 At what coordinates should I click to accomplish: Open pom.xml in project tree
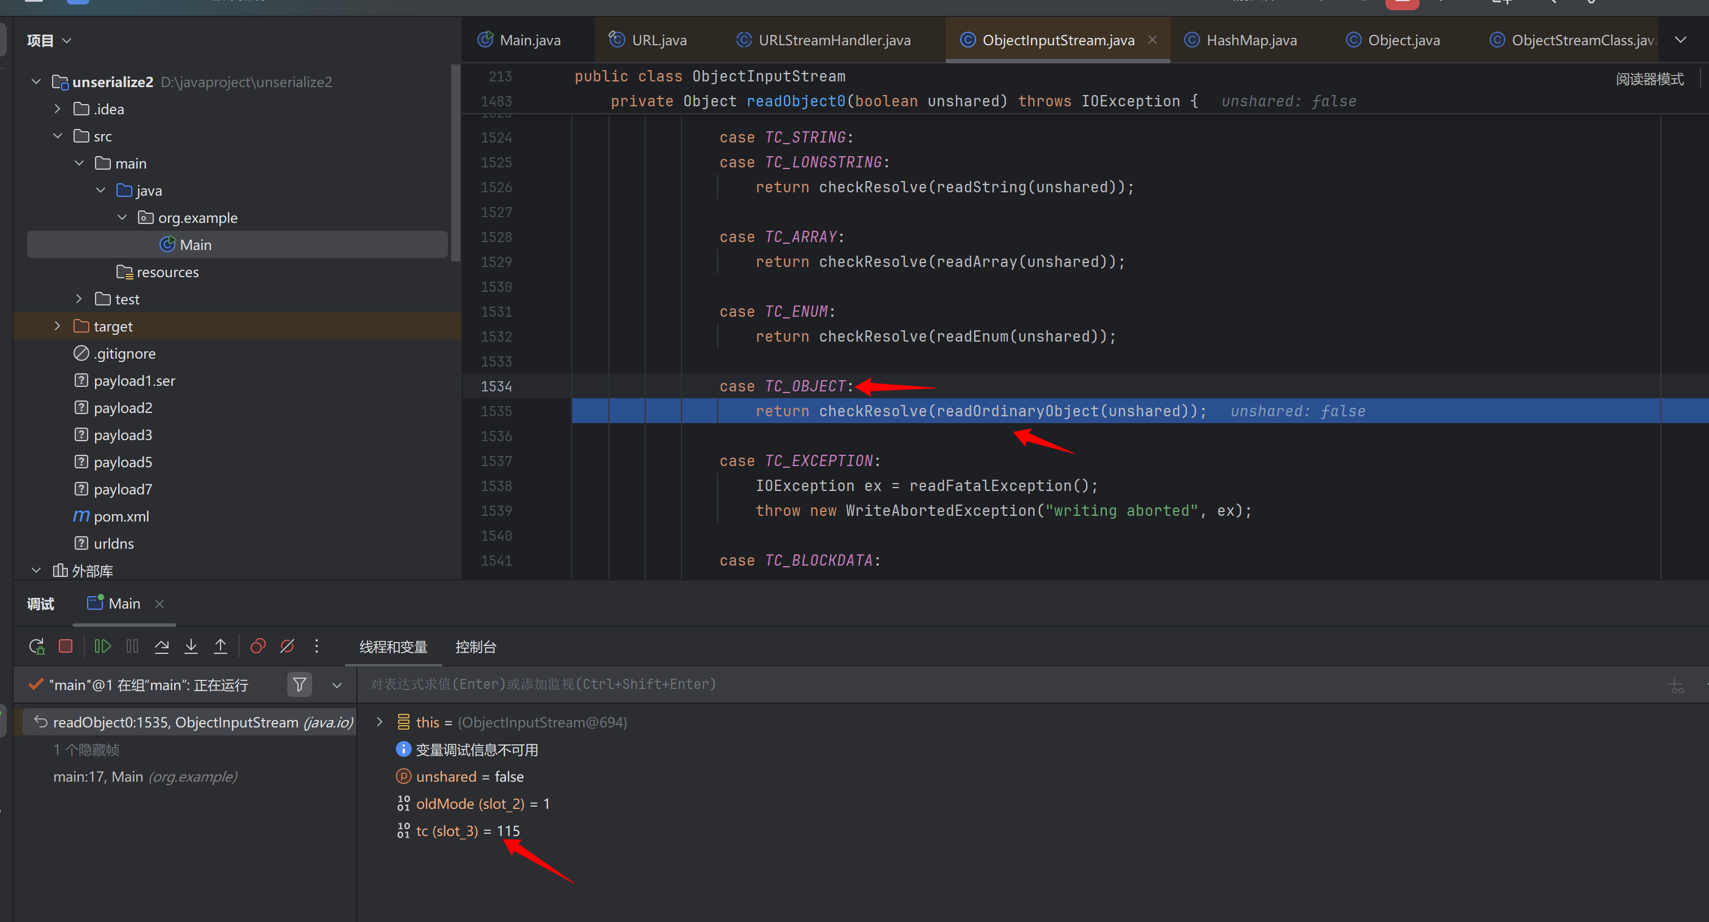[x=121, y=516]
